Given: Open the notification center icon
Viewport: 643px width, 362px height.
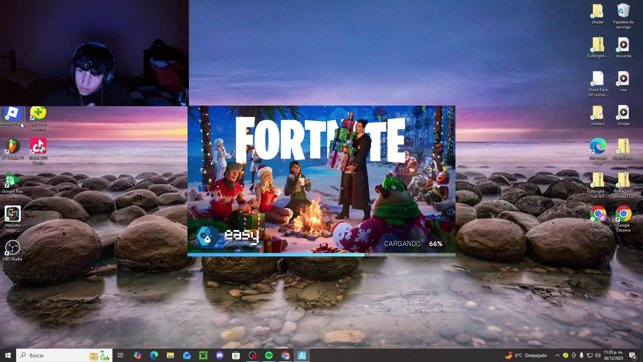Looking at the screenshot, I should [x=632, y=355].
